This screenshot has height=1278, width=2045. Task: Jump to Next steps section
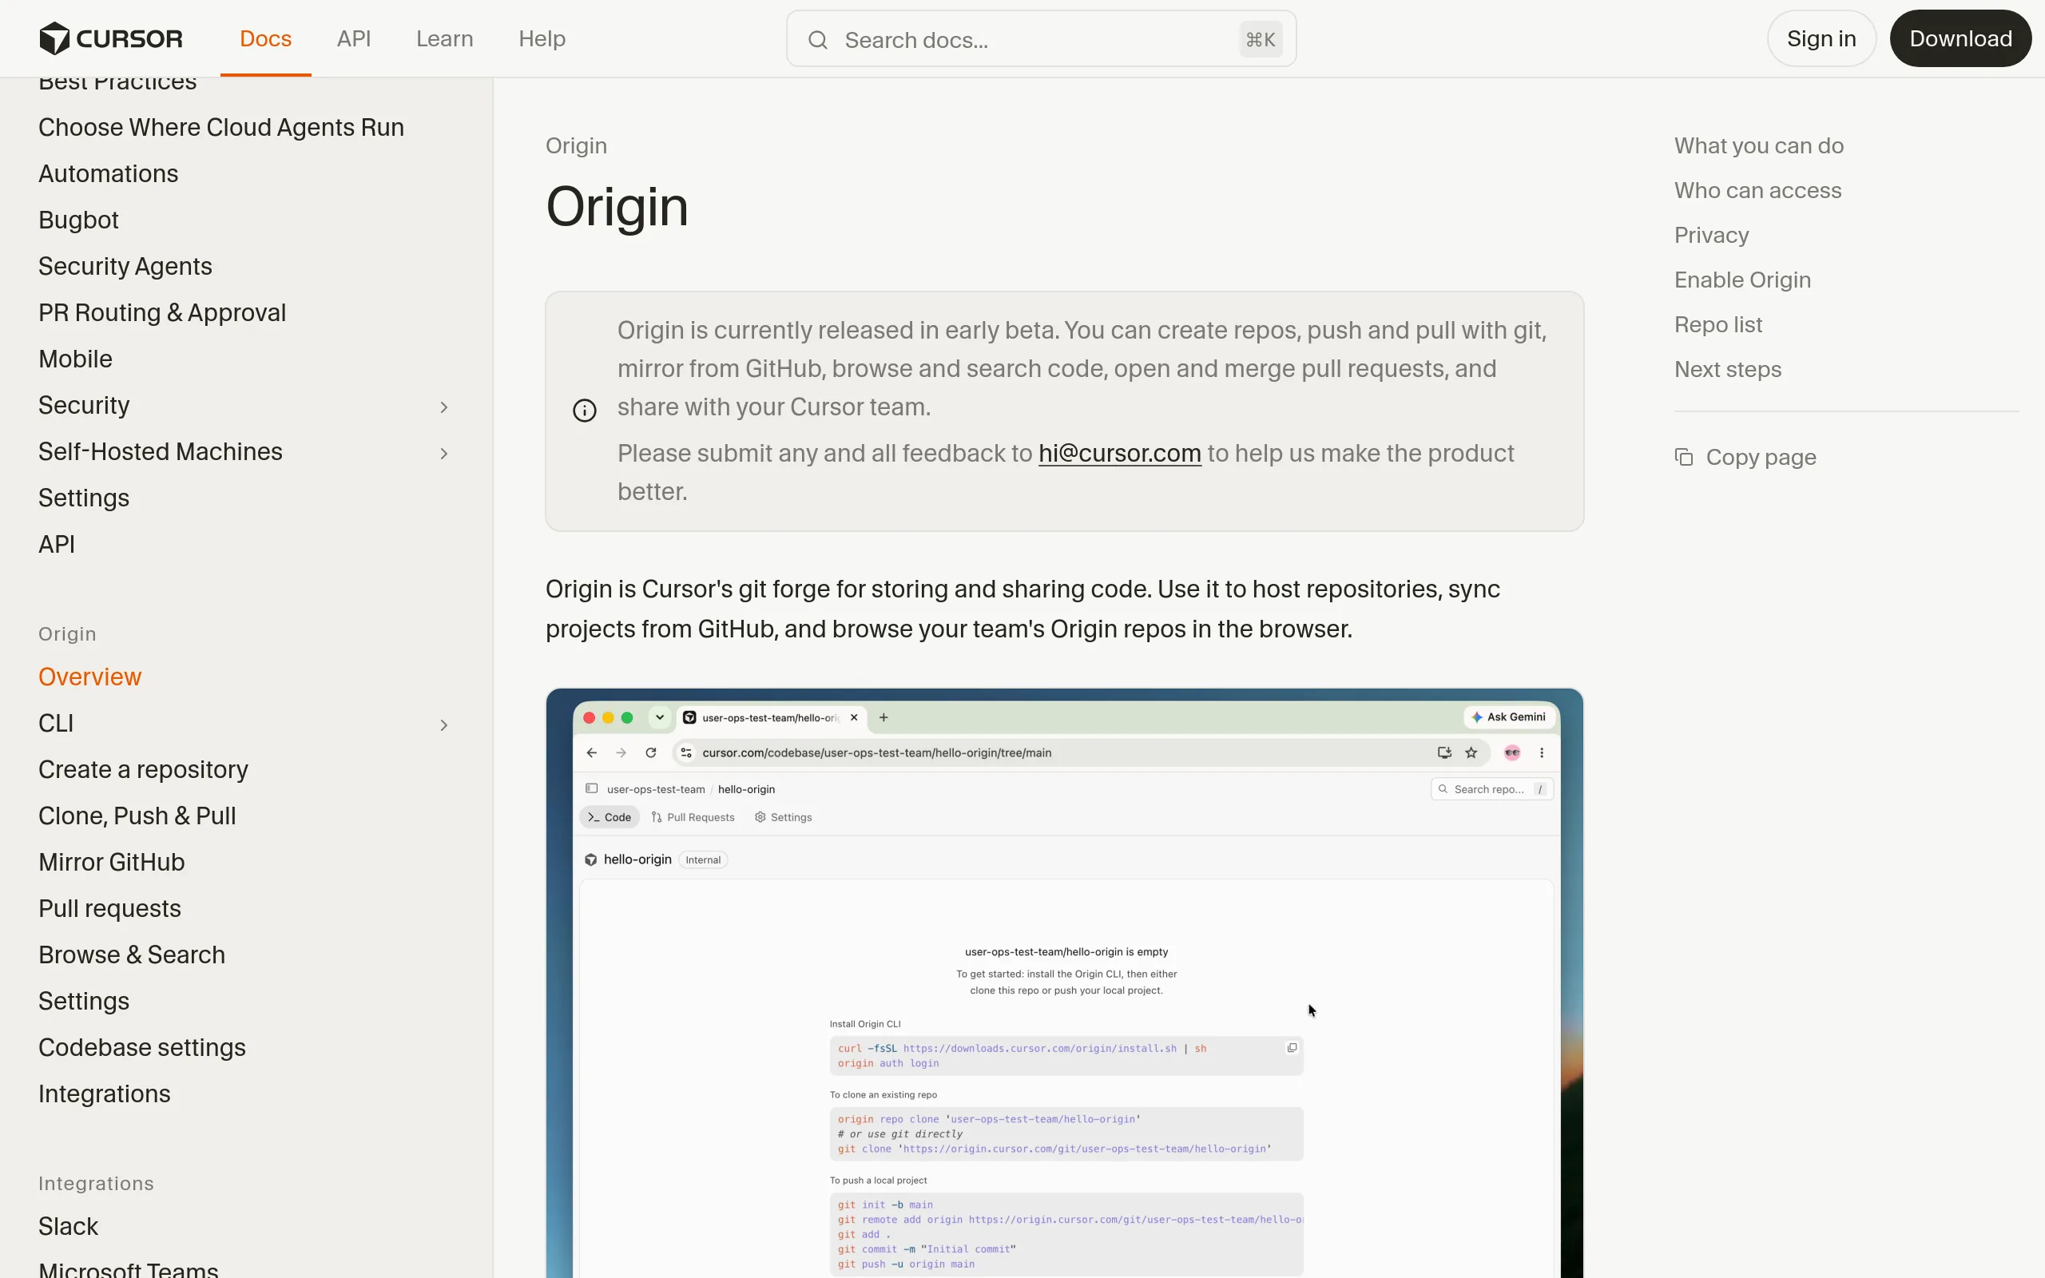1727,369
